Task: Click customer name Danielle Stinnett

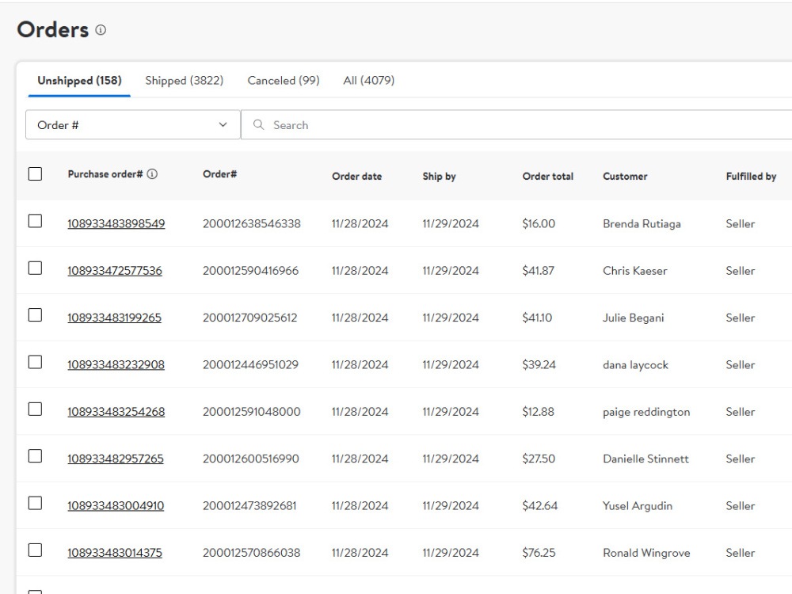Action: 645,459
